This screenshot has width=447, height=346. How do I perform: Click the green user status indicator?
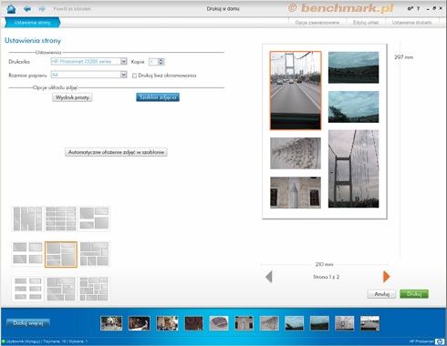click(4, 341)
